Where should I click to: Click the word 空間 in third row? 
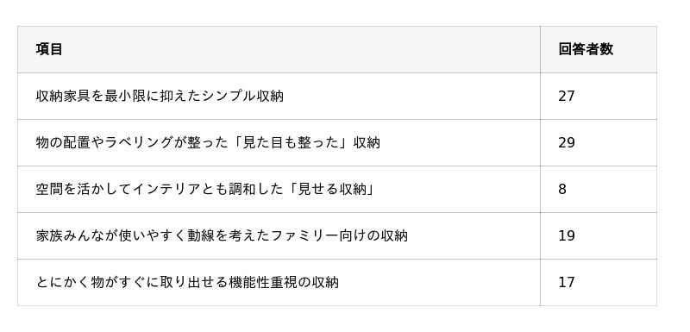point(49,189)
